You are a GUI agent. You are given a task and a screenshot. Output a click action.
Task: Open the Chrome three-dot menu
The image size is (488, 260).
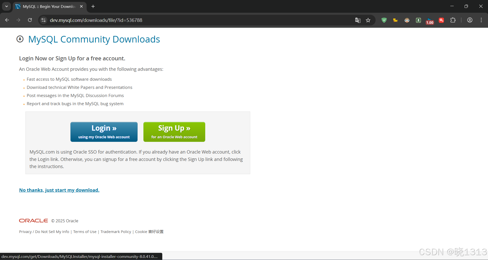[x=481, y=20]
